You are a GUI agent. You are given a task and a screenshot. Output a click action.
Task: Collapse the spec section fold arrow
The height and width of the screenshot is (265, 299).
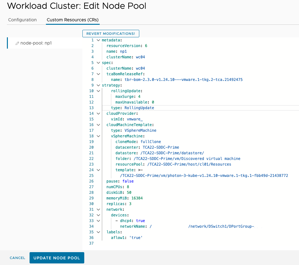coord(99,63)
